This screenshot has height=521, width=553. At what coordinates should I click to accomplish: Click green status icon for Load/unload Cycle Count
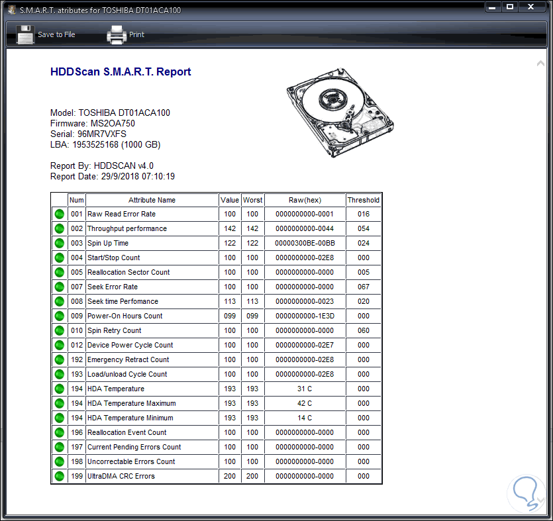(59, 374)
